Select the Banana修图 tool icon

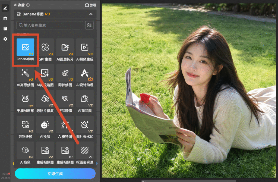click(x=25, y=47)
